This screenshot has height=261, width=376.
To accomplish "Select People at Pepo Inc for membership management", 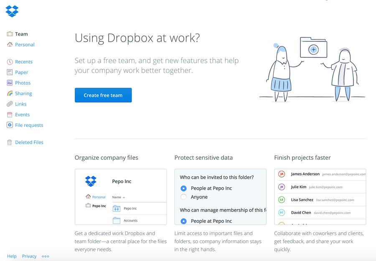I will [x=183, y=221].
